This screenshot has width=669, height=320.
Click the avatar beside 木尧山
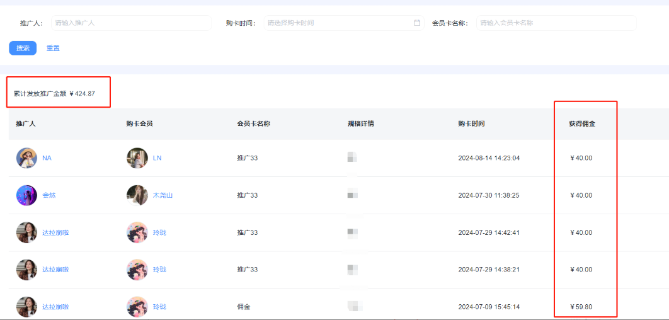click(137, 195)
